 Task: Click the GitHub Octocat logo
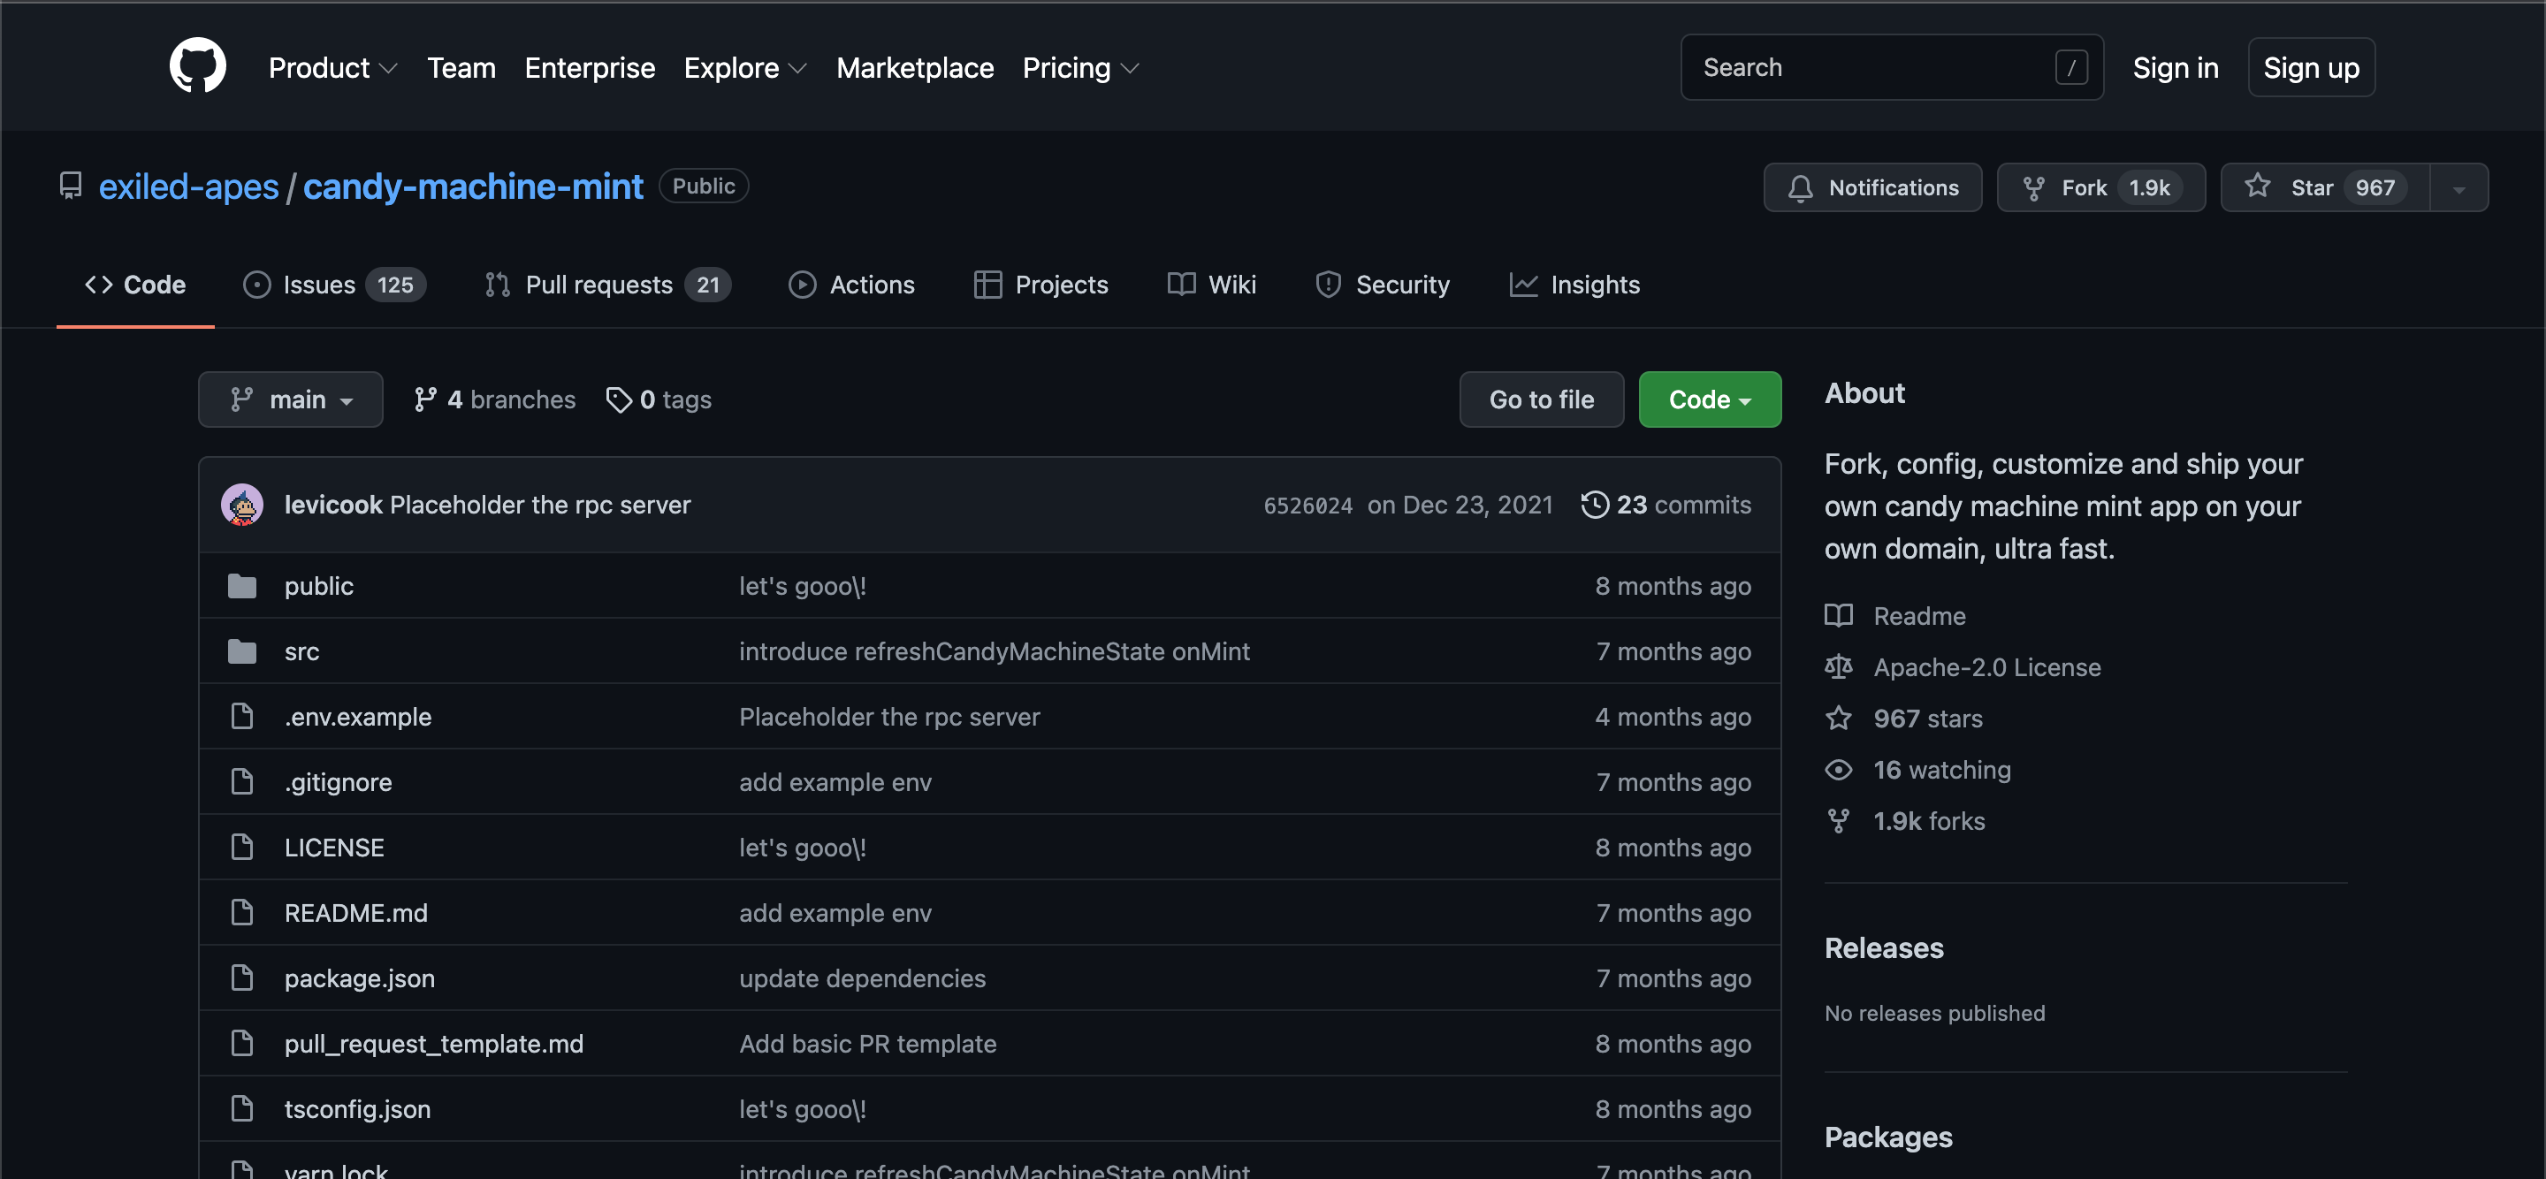tap(198, 66)
